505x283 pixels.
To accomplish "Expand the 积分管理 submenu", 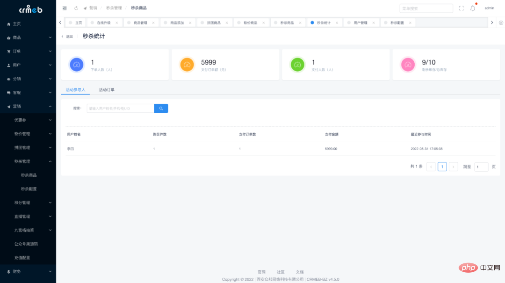I will (28, 203).
